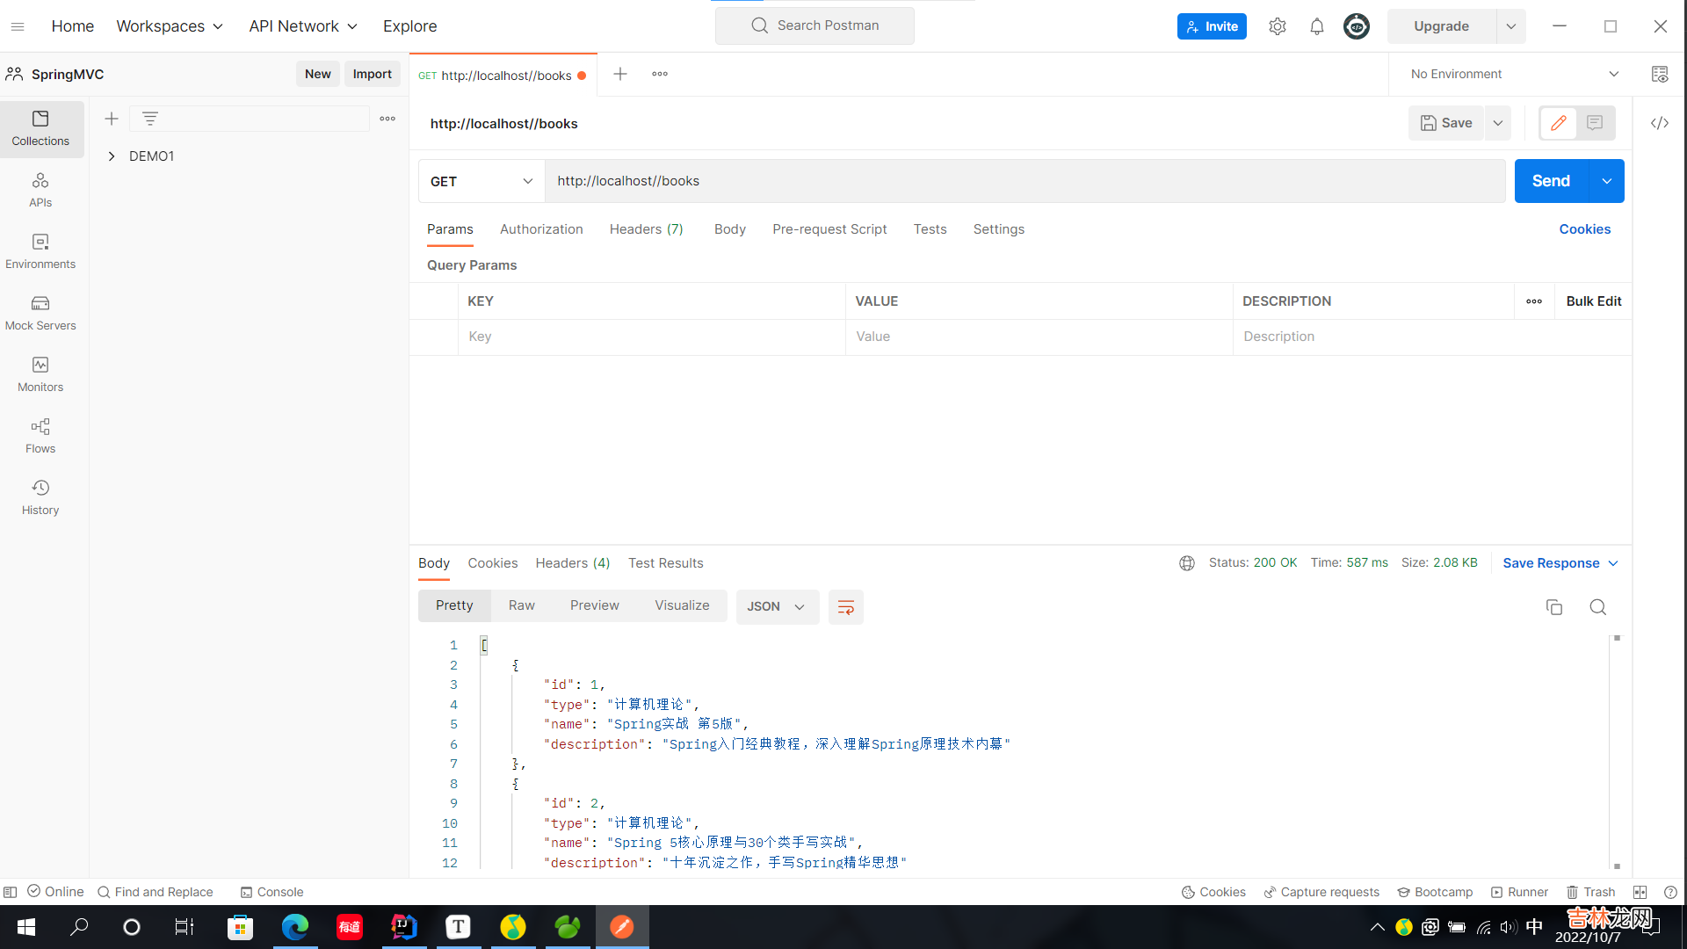Switch to the Authorization tab
Image resolution: width=1687 pixels, height=949 pixels.
[541, 229]
